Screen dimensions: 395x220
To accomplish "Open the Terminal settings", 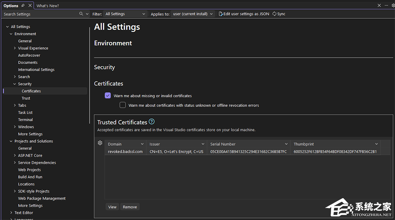I will click(x=25, y=120).
